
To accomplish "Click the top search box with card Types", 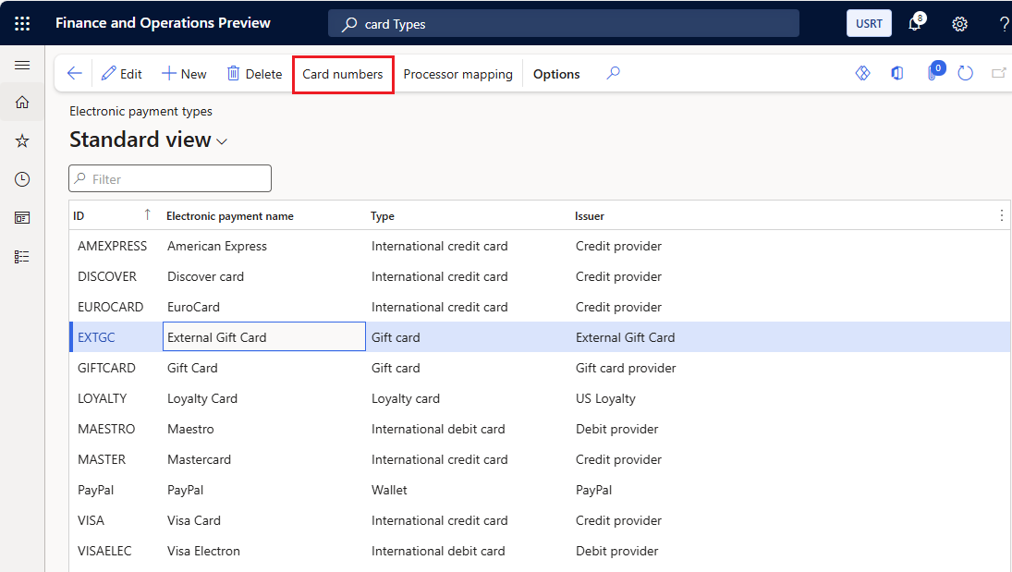I will coord(564,24).
